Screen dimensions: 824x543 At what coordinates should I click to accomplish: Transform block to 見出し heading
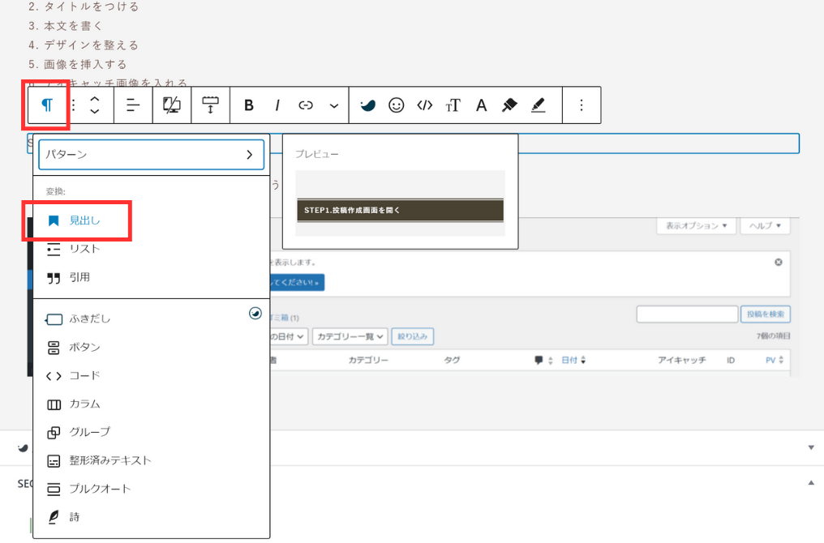click(x=84, y=220)
